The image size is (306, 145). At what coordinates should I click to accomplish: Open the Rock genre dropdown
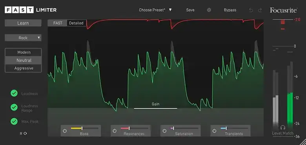(23, 38)
